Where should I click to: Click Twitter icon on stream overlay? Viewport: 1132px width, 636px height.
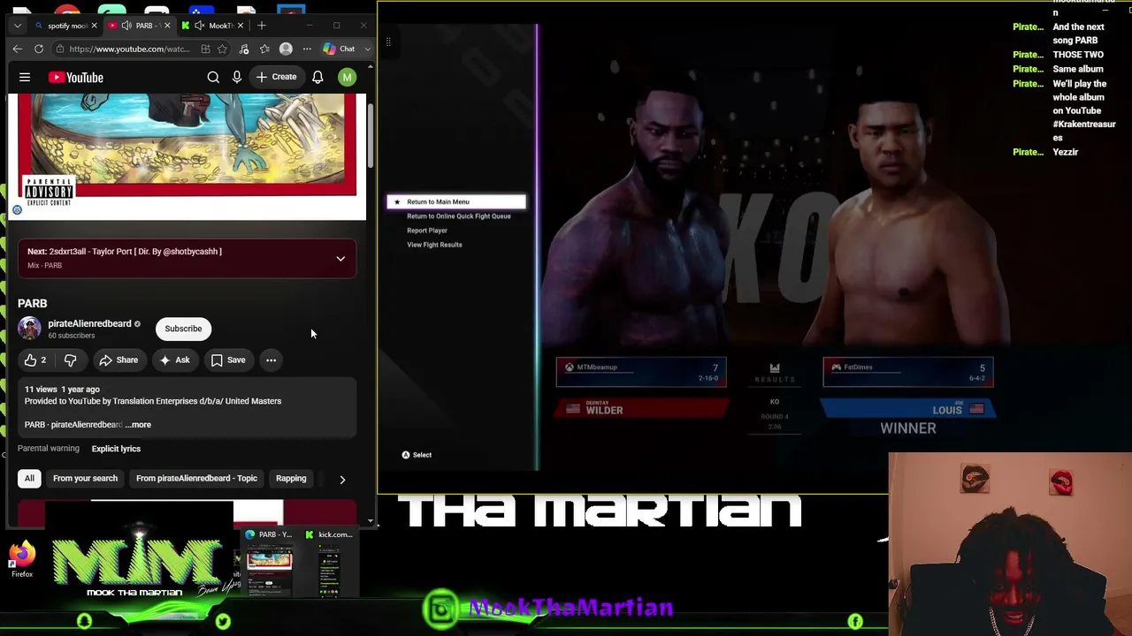[x=223, y=622]
